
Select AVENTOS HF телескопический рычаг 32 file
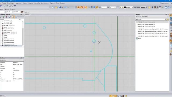pyautogui.click(x=153, y=29)
